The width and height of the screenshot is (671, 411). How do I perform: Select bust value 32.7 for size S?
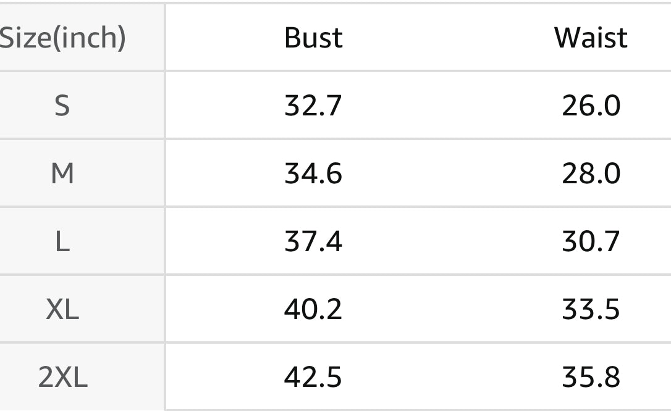(x=313, y=106)
